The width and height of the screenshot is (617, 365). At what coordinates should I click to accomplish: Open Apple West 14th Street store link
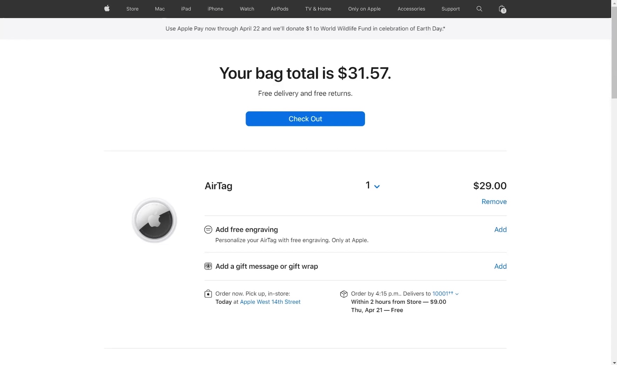(x=270, y=302)
